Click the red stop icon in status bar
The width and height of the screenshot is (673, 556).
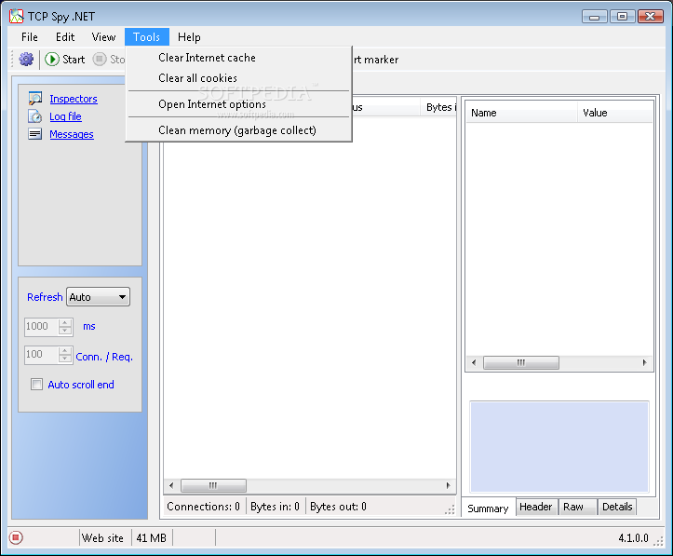click(16, 537)
